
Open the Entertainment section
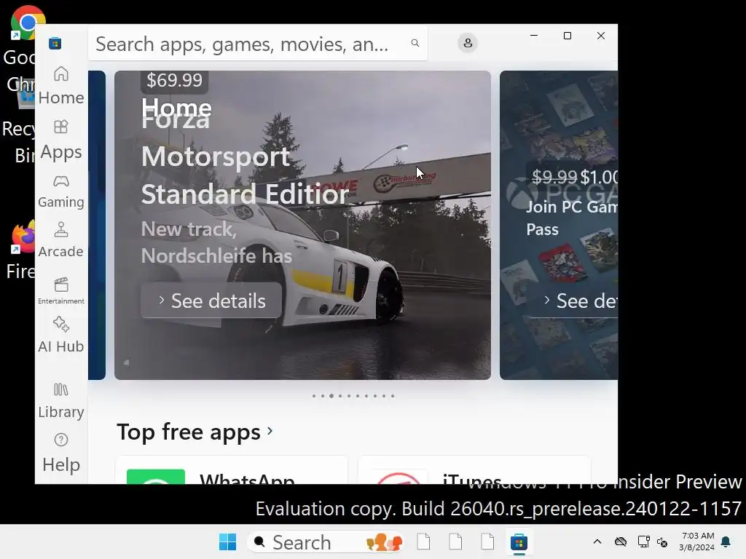coord(61,290)
